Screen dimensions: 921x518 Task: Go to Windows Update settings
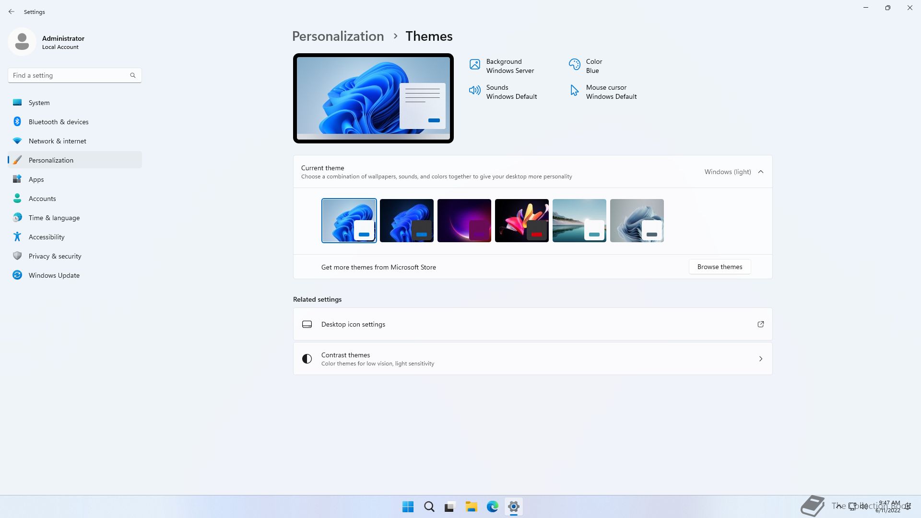click(54, 275)
